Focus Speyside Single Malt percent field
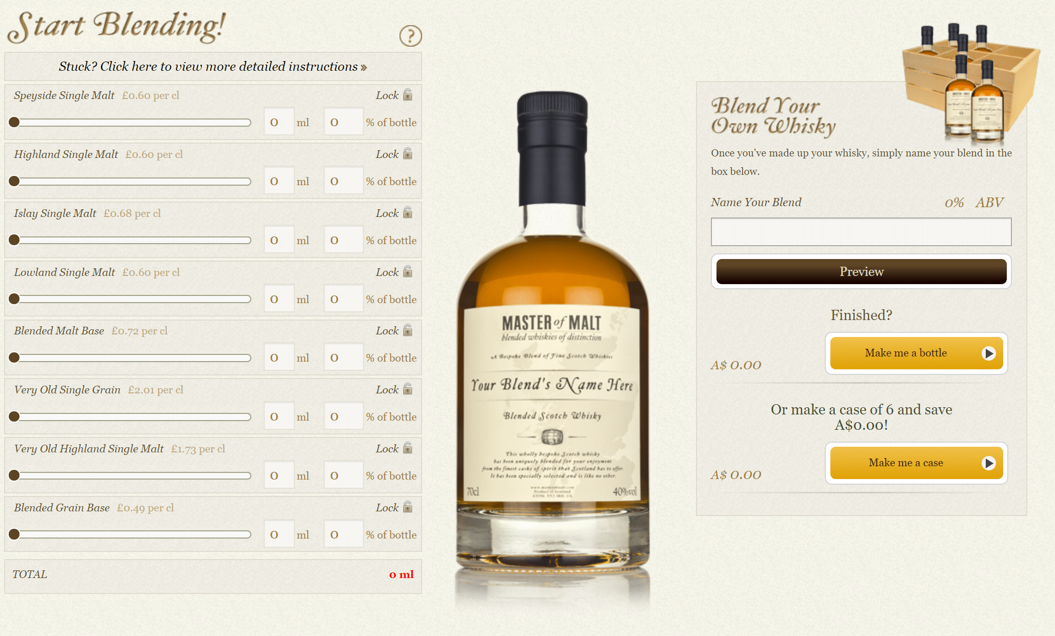1055x636 pixels. tap(344, 122)
